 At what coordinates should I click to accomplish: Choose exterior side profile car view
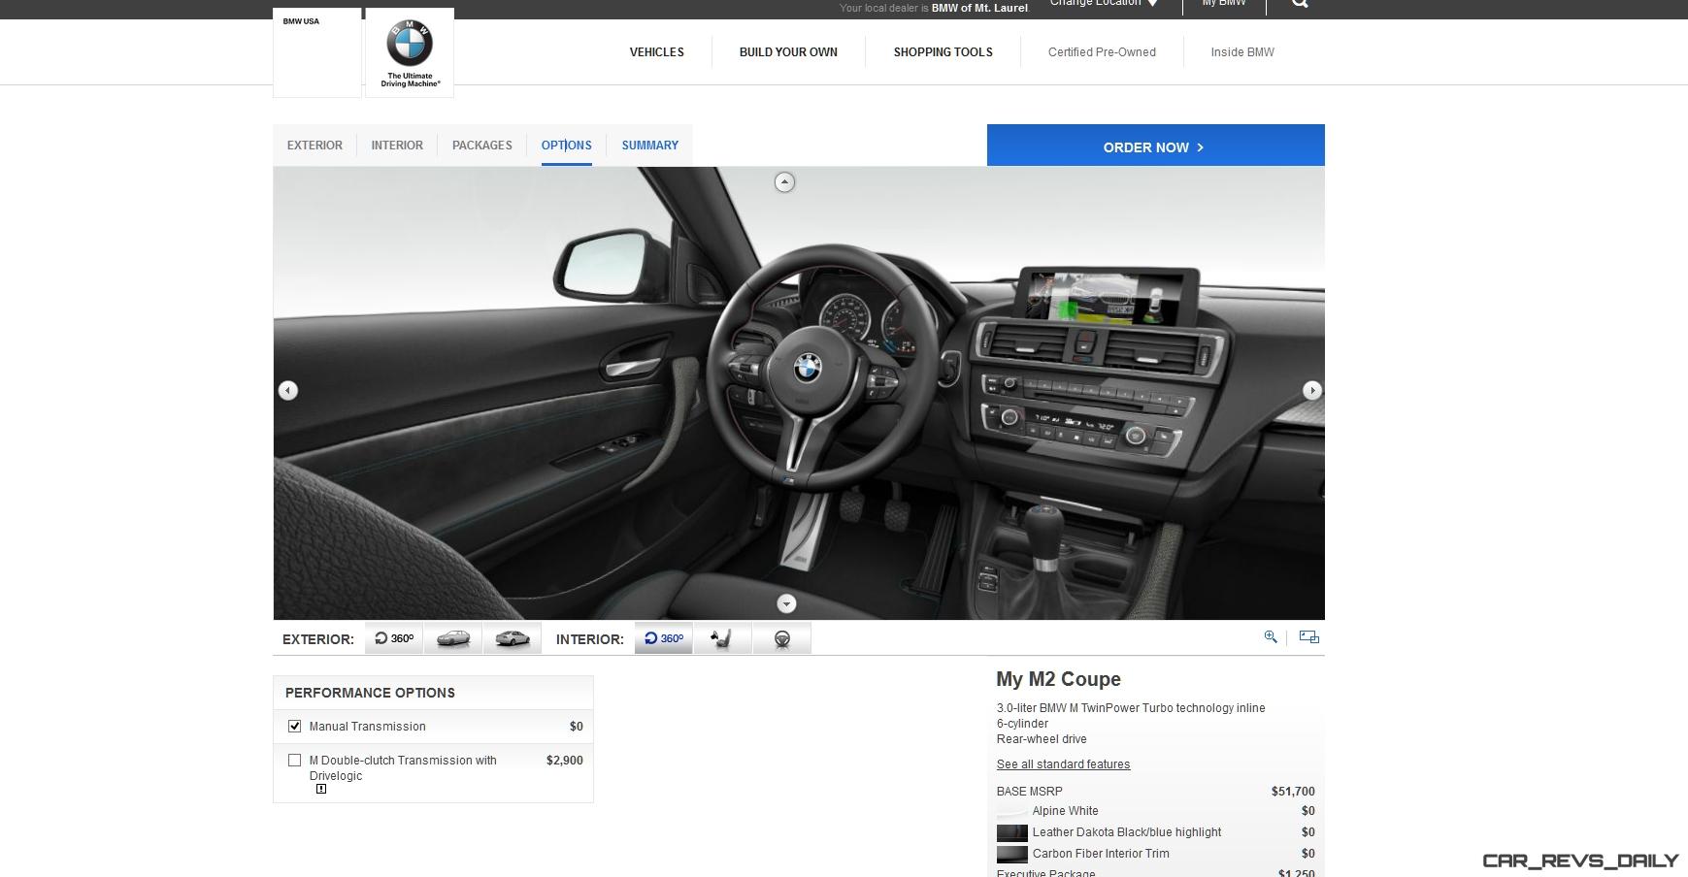[453, 638]
